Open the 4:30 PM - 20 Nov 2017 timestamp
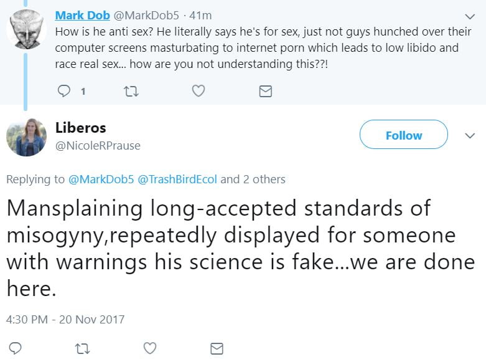Image resolution: width=486 pixels, height=359 pixels. (x=65, y=319)
